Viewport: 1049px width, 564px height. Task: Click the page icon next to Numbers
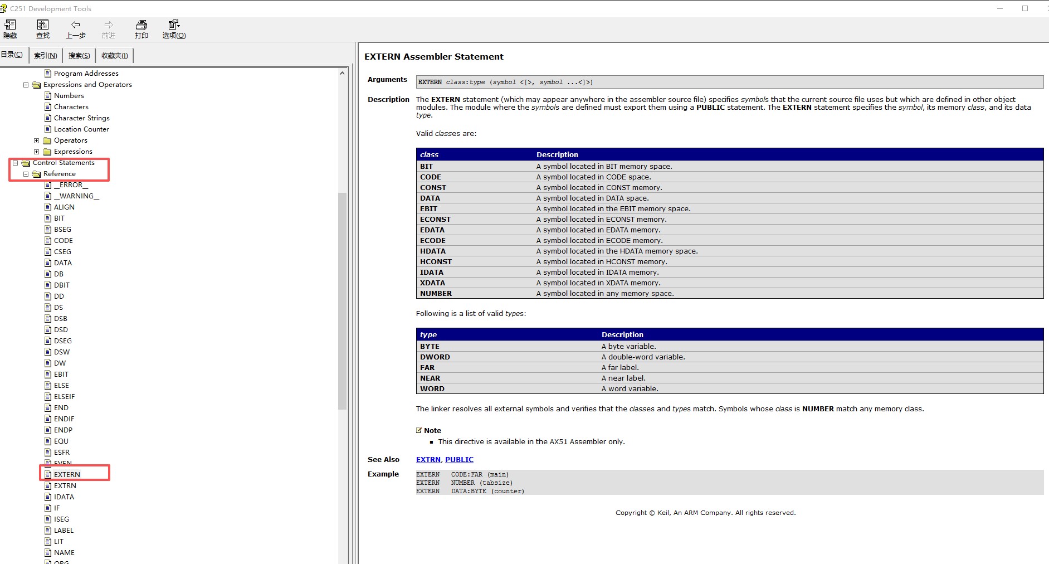(48, 96)
